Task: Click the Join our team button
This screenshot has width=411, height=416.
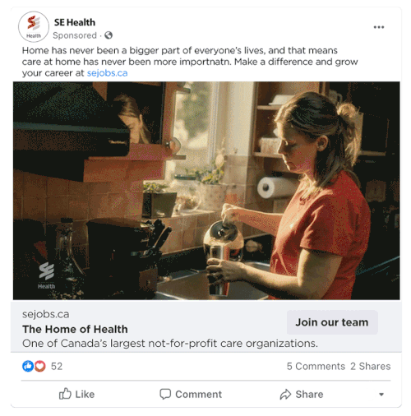Action: point(332,322)
